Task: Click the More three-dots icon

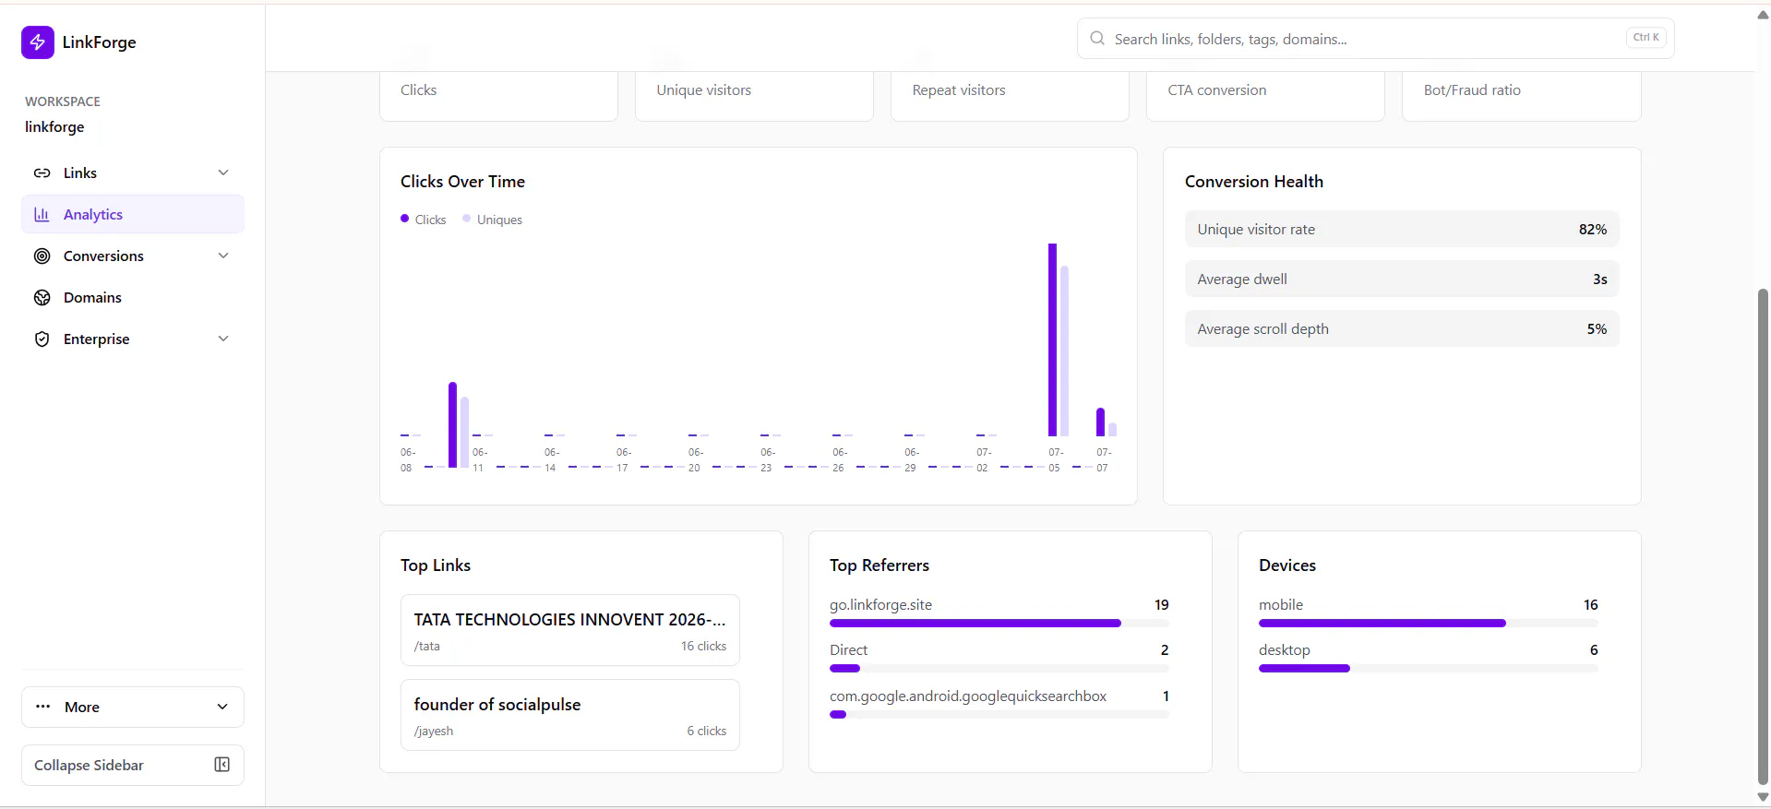Action: pyautogui.click(x=42, y=707)
